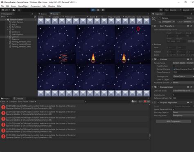Screen dimensions: 194x152
Task: Click the Console Clear button
Action: coord(3,102)
